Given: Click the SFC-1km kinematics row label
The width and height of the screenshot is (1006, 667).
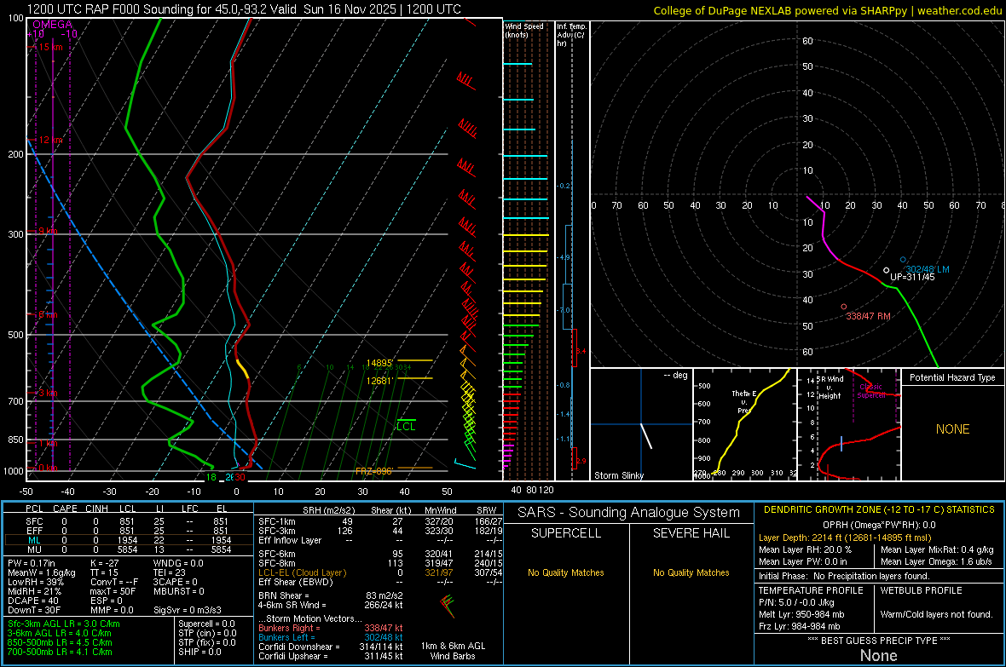Looking at the screenshot, I should pos(277,522).
